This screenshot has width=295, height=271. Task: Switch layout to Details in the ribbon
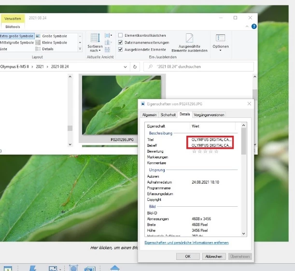coord(44,49)
